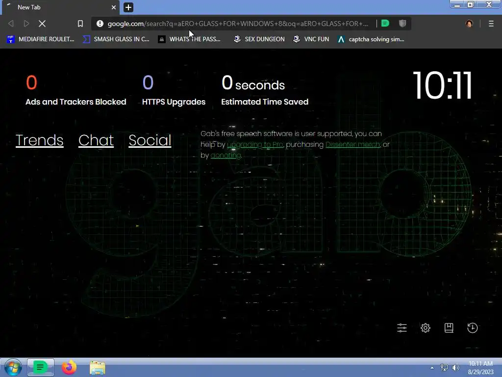The image size is (502, 377).
Task: Follow the upgrading to Pro link
Action: coord(255,145)
